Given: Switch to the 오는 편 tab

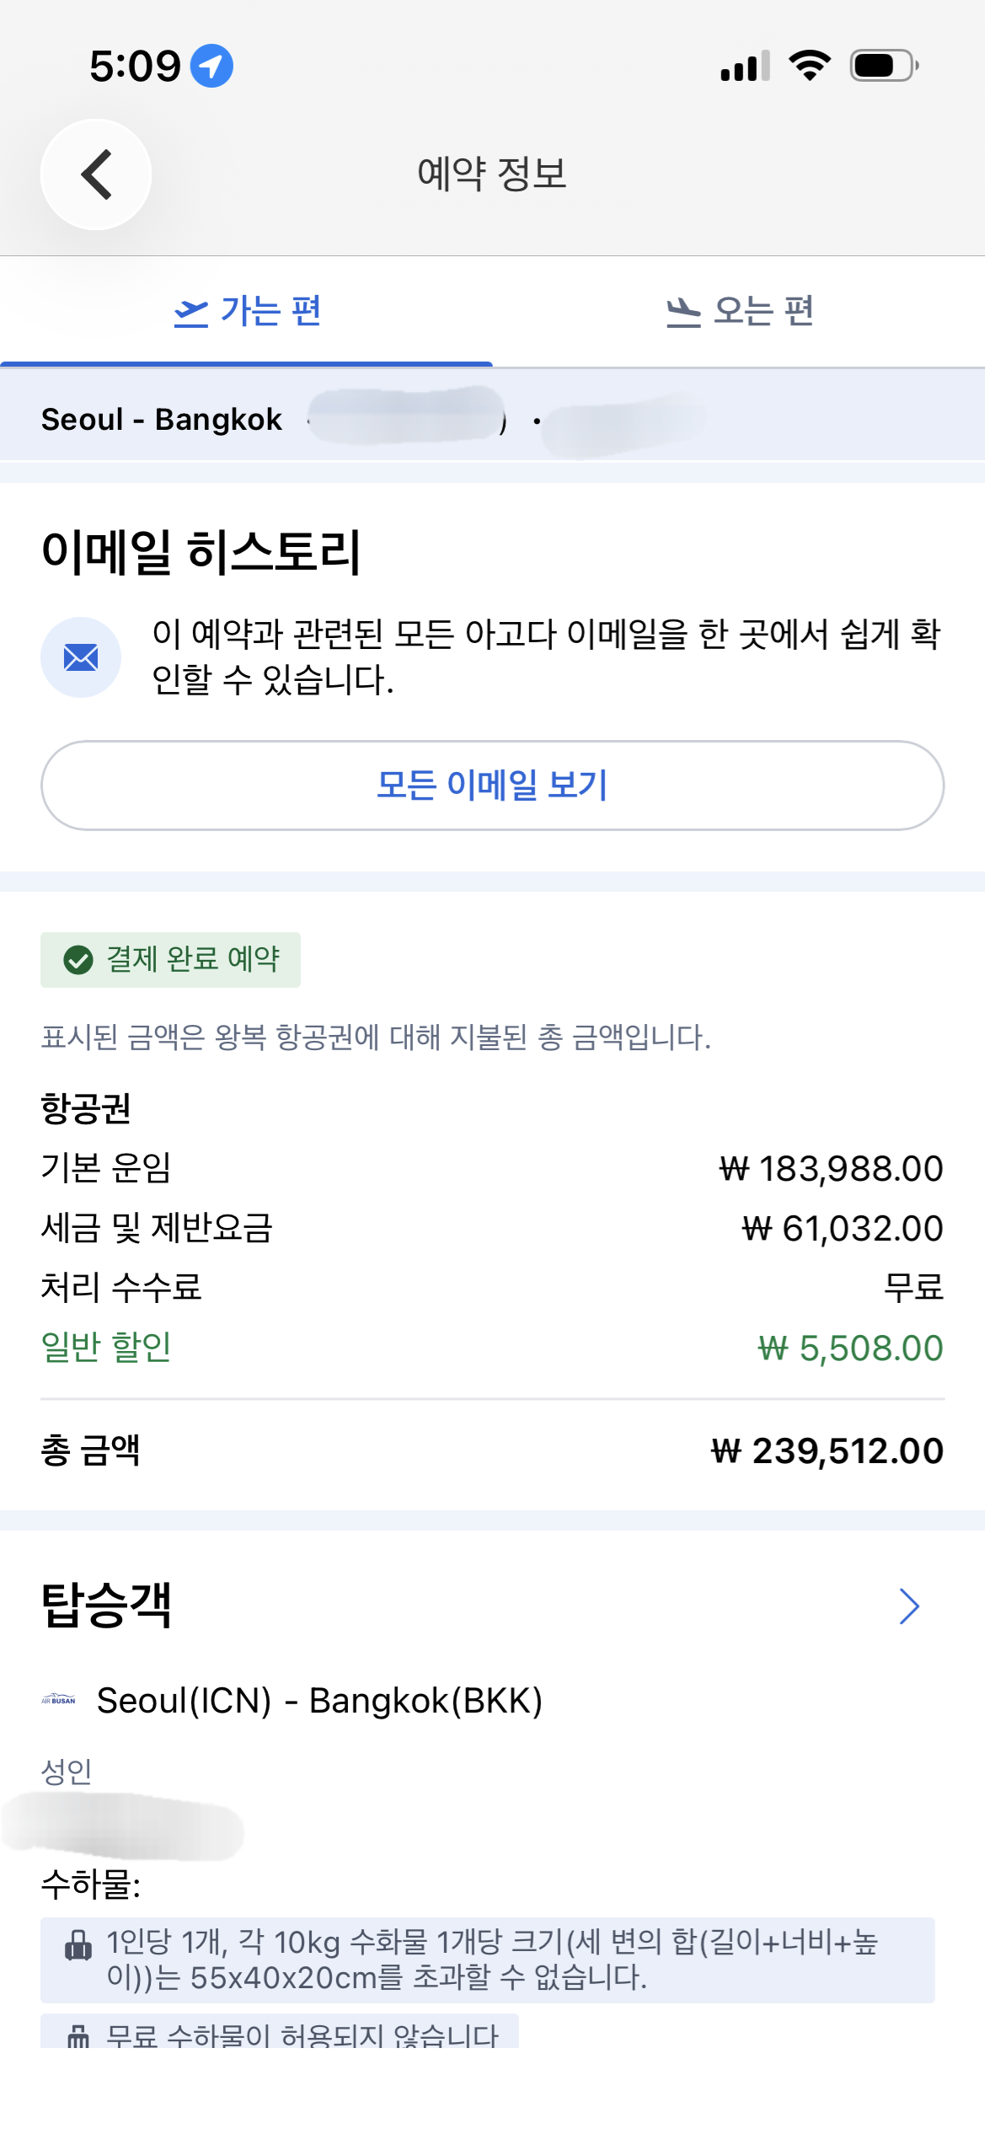Looking at the screenshot, I should pos(739,312).
